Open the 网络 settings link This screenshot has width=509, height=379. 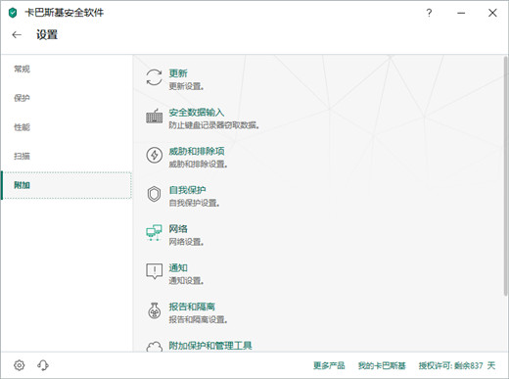(x=178, y=229)
